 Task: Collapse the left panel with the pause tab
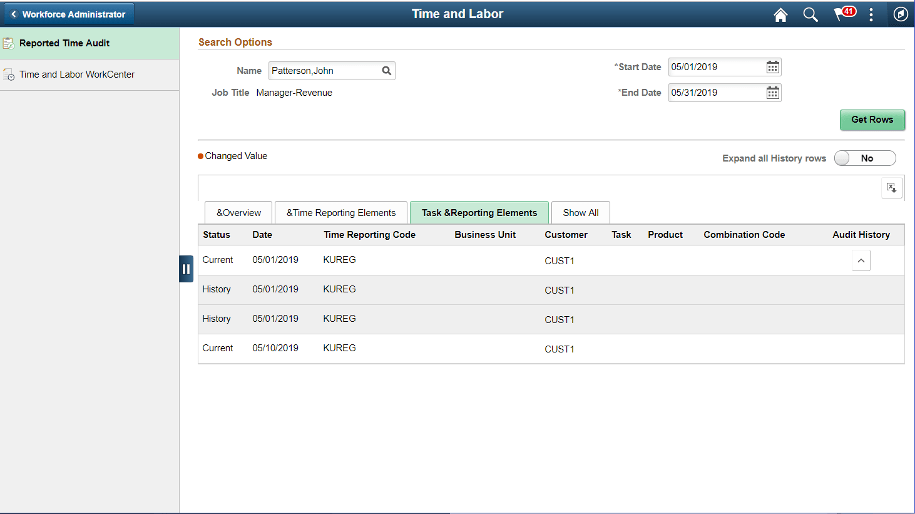(x=186, y=268)
